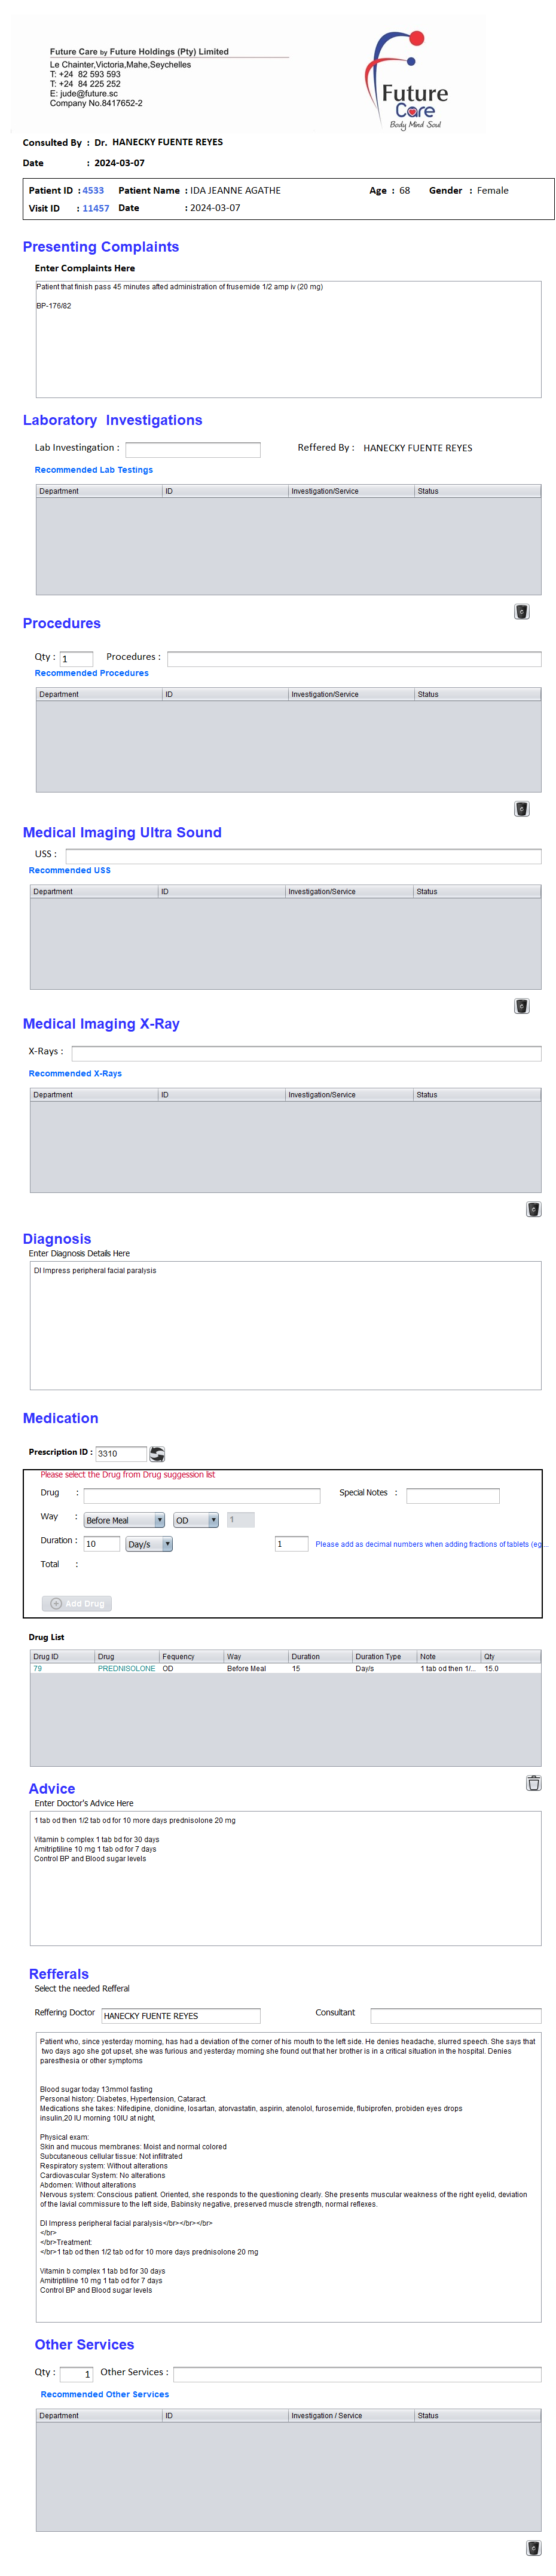Click the Consultant field in Refferals
This screenshot has height=2576, width=556.
pyautogui.click(x=455, y=2015)
